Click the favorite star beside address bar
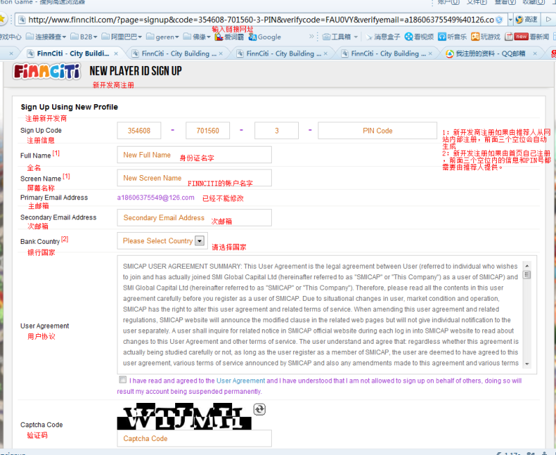 pyautogui.click(x=2, y=19)
